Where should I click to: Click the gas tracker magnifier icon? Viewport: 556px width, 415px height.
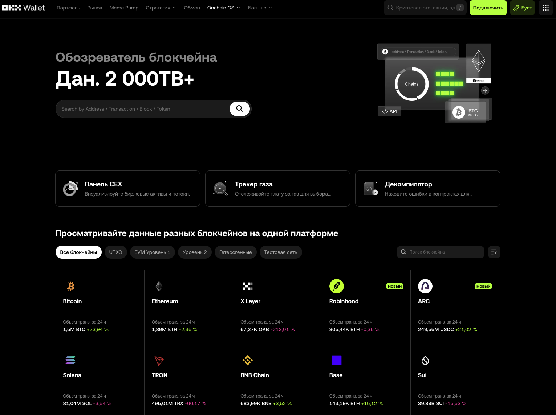pyautogui.click(x=220, y=189)
